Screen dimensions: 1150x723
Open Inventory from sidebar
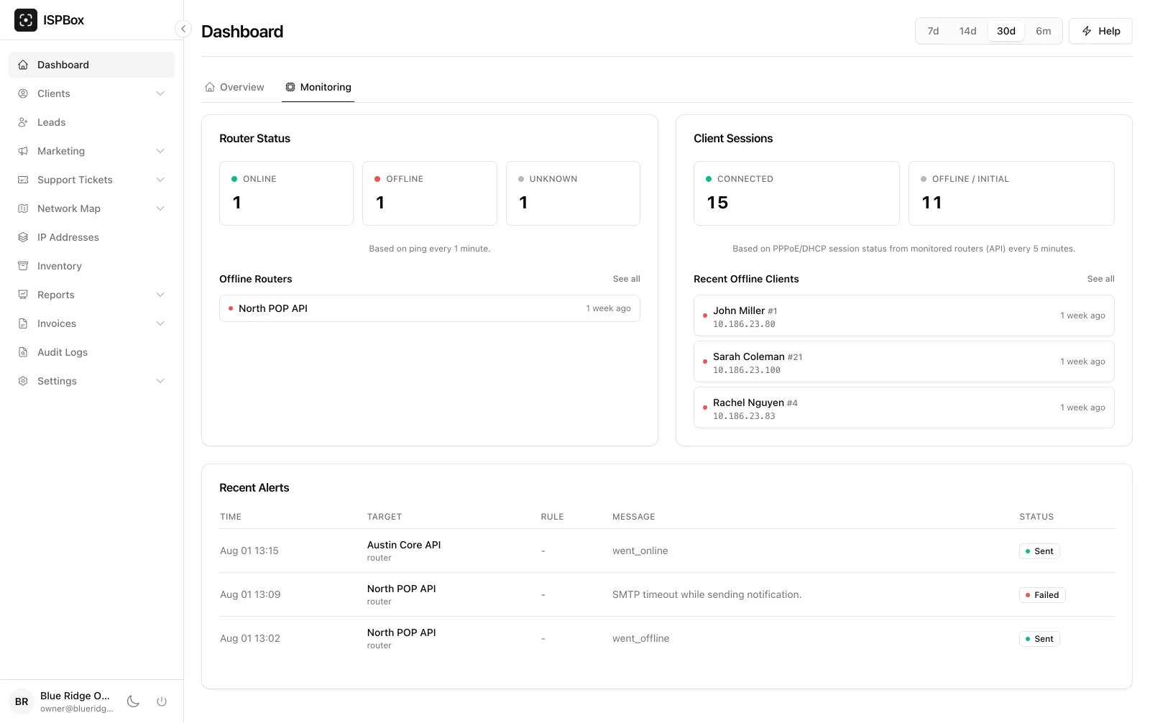[x=91, y=266]
